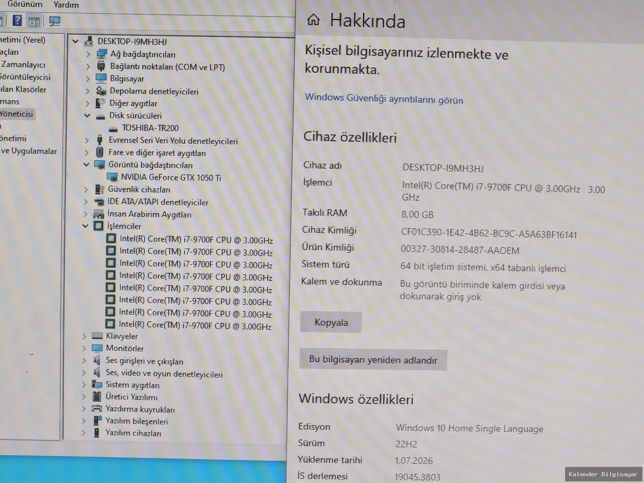
Task: Click the Yazdırma kuyrukları printer icon
Action: click(x=97, y=409)
